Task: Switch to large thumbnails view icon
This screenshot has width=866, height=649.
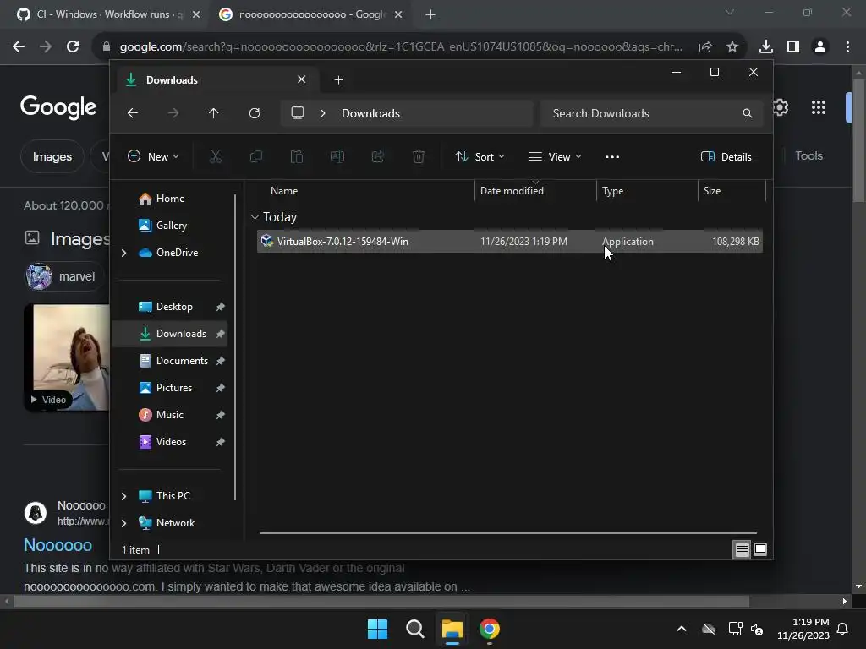Action: pyautogui.click(x=760, y=549)
